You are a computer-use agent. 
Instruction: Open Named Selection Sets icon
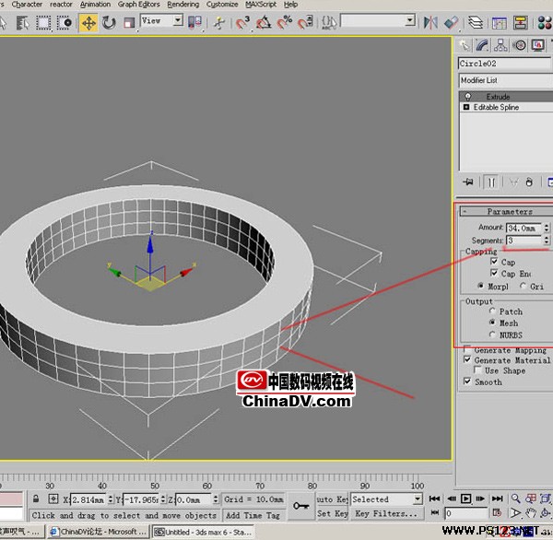(329, 23)
